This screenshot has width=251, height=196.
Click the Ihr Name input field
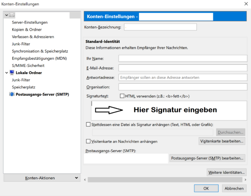coord(183,59)
